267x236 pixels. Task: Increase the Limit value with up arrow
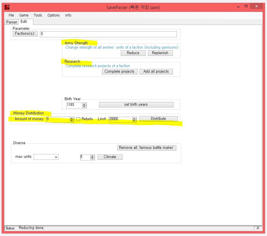[134, 118]
